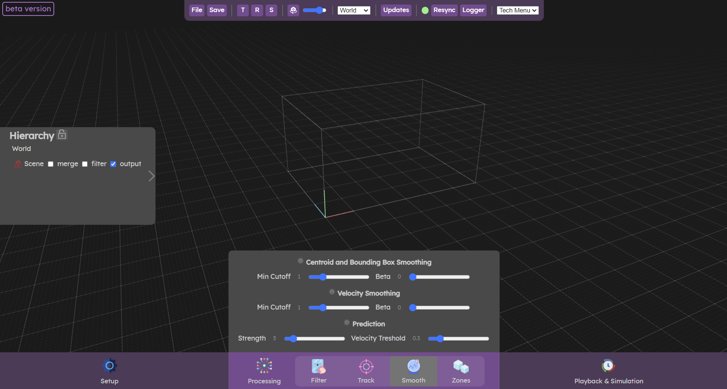The width and height of the screenshot is (727, 389).
Task: Open the Tech Menu dropdown
Action: [x=517, y=10]
